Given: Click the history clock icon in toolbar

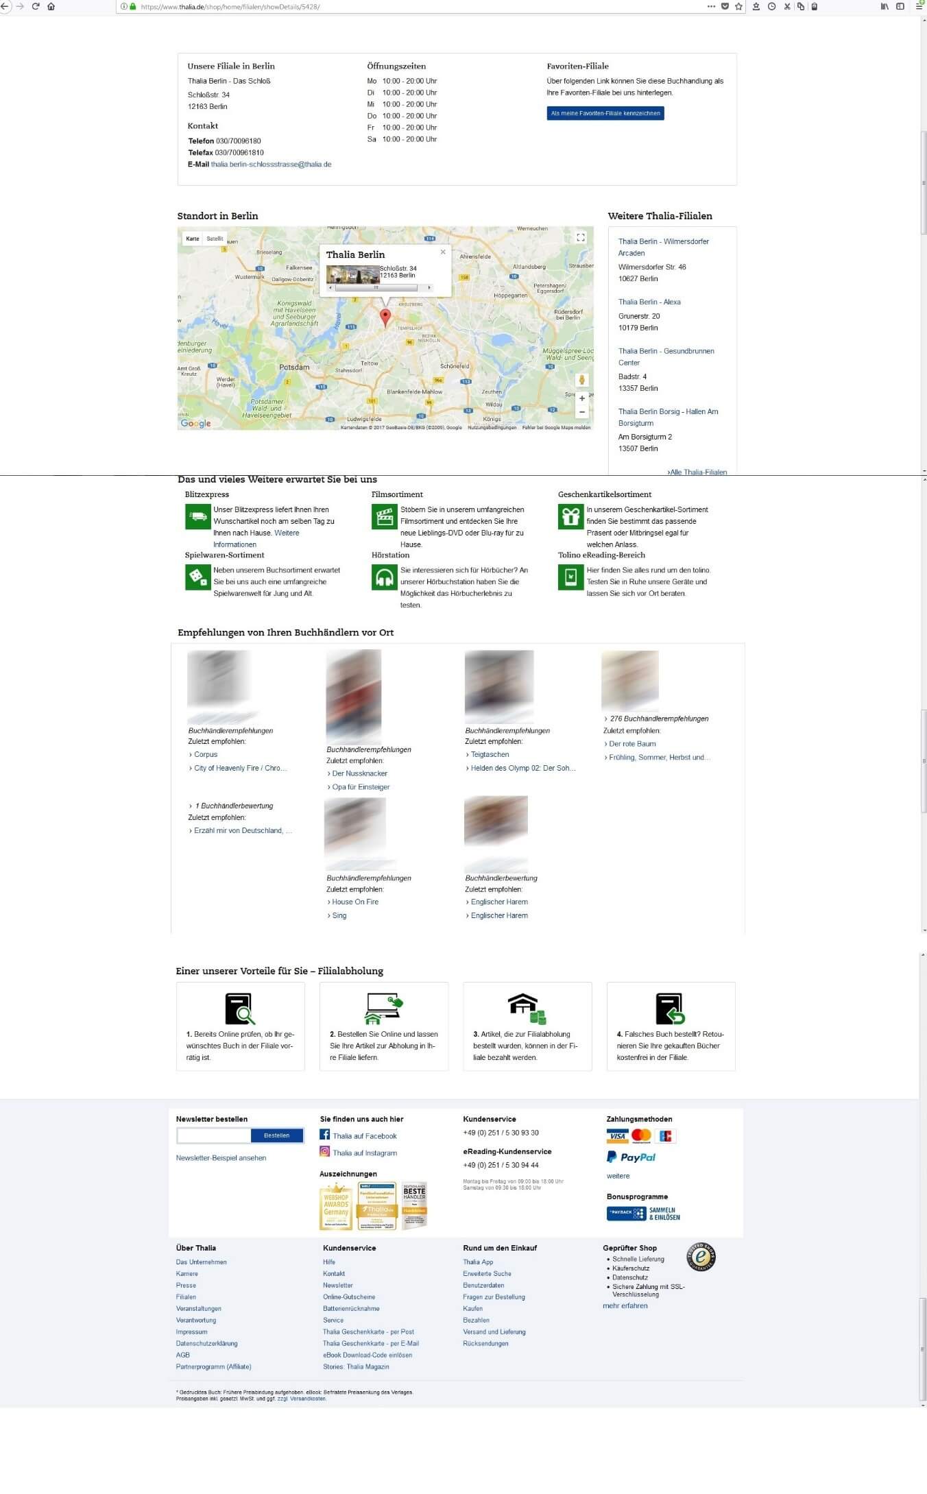Looking at the screenshot, I should tap(772, 6).
